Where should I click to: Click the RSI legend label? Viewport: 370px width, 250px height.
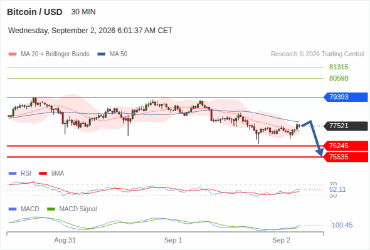click(26, 174)
